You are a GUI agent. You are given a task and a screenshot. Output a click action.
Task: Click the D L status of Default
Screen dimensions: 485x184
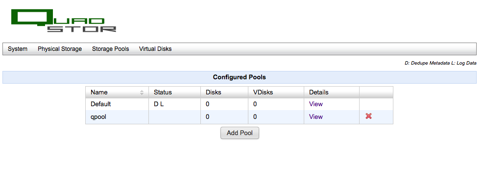click(159, 104)
